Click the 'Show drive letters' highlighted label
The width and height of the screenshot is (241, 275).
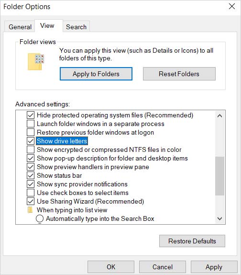pyautogui.click(x=62, y=141)
